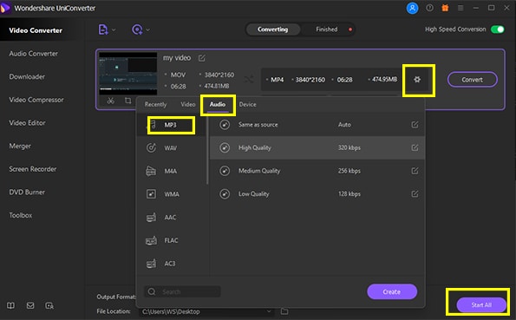The width and height of the screenshot is (516, 320).
Task: Open output settings gear icon
Action: point(417,79)
